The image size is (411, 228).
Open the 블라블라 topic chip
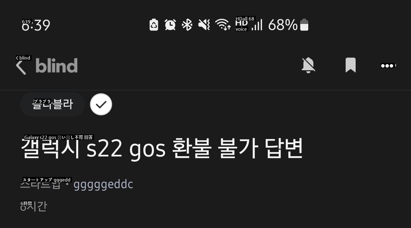tap(53, 104)
